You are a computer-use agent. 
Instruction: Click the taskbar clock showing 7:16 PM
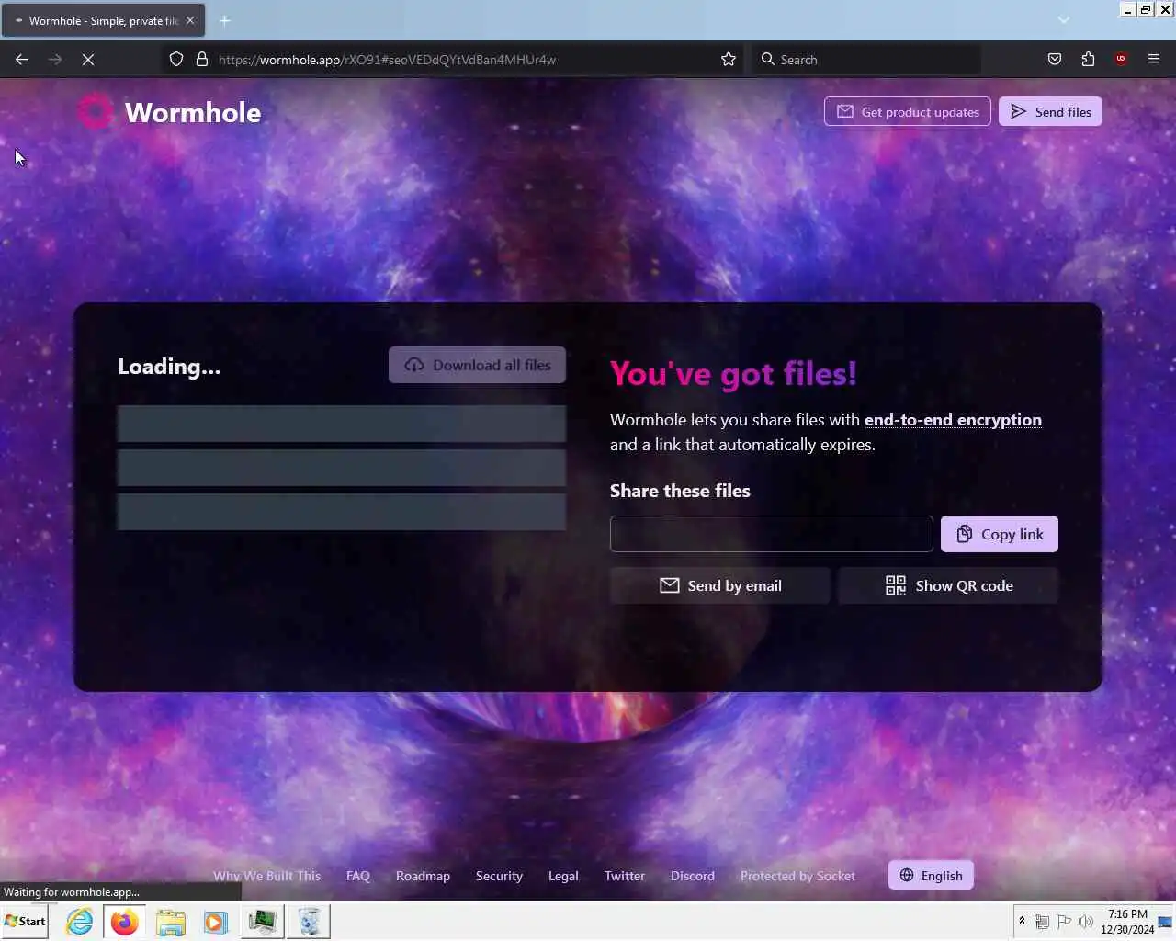click(x=1127, y=921)
